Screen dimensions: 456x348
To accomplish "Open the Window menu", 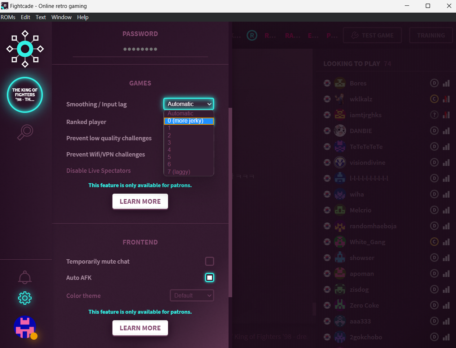I will point(62,17).
